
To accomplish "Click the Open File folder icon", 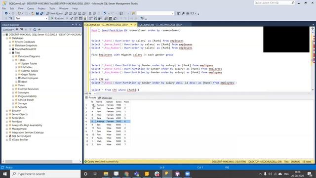I will click(33, 13).
